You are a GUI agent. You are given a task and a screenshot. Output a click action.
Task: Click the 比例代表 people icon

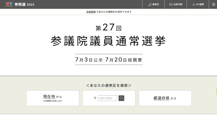(171, 4)
